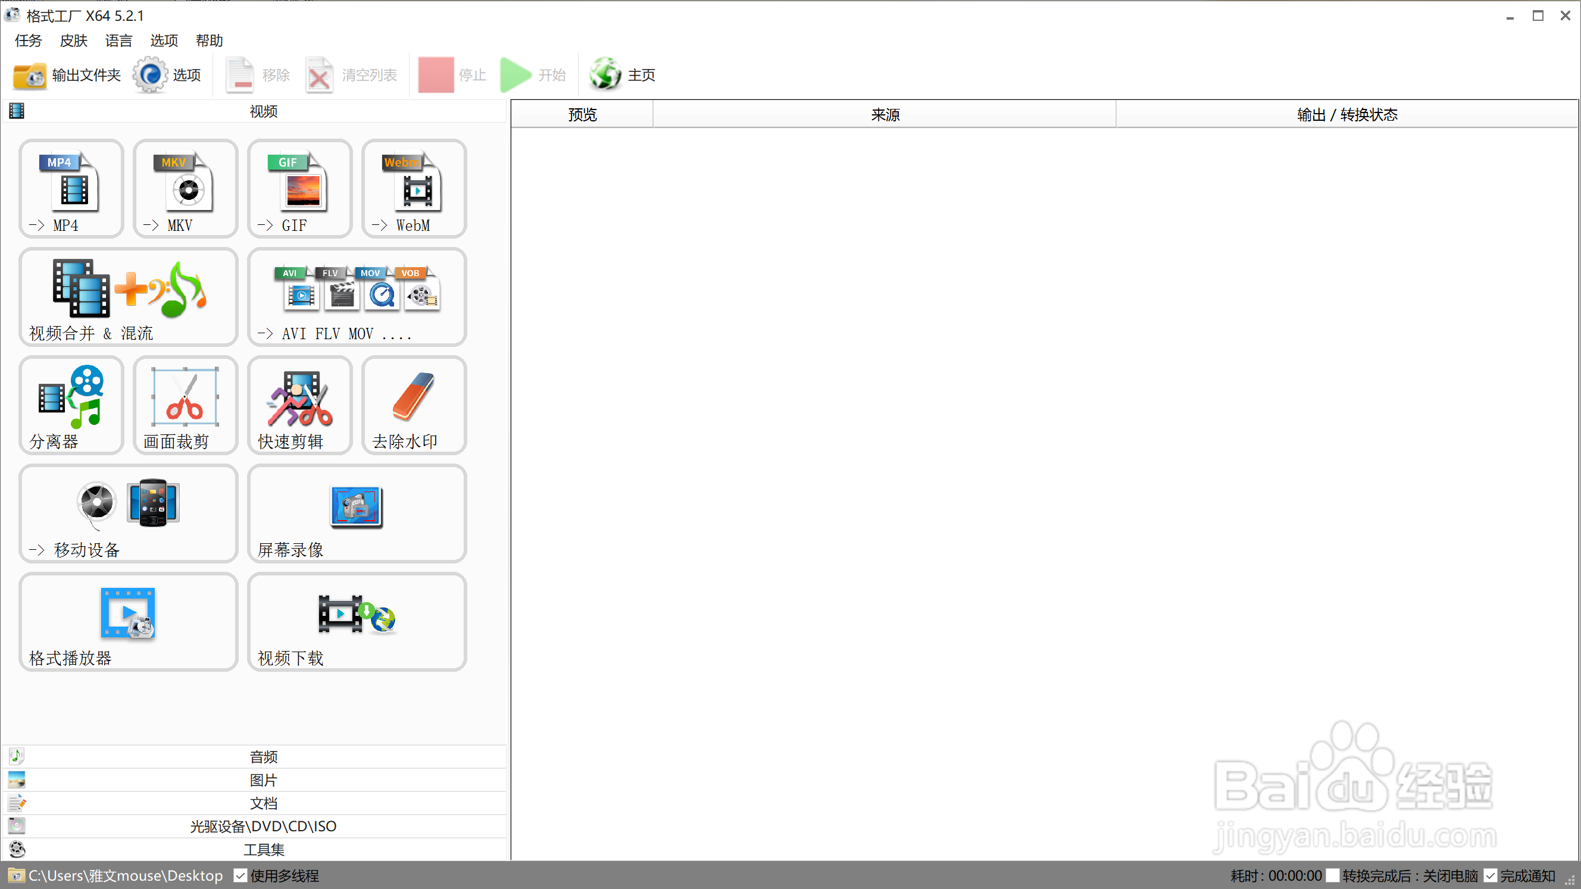This screenshot has width=1581, height=889.
Task: Click the gear Options (选项) toolbar button
Action: pyautogui.click(x=167, y=76)
